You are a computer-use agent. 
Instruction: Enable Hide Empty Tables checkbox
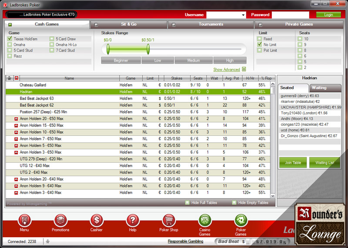(234, 202)
